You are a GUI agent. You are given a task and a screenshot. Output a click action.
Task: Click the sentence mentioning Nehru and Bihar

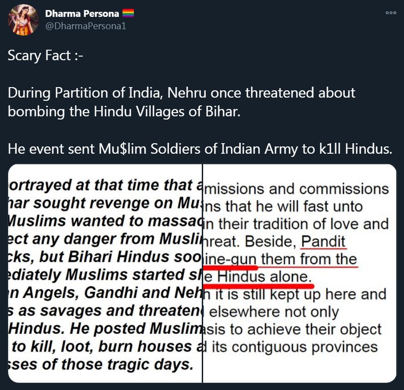(181, 102)
